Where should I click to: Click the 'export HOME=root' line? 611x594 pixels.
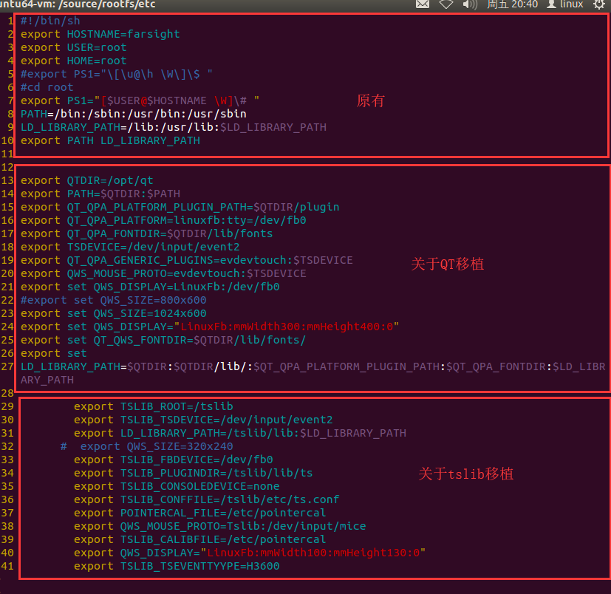(x=74, y=61)
